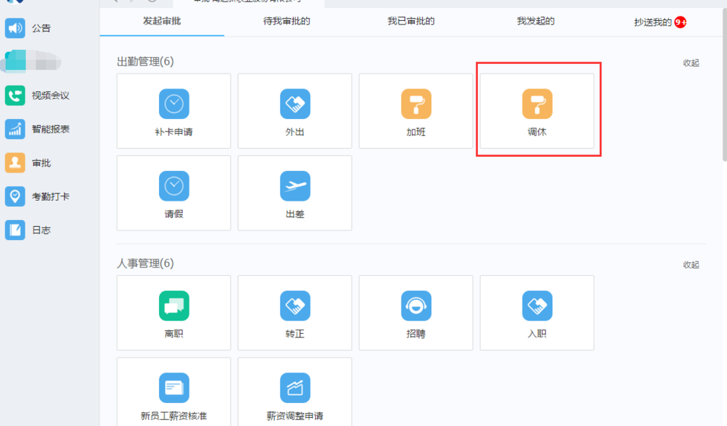Viewport: 727px width, 426px height.
Task: Collapse the 人事管理 section with 收起
Action: click(x=691, y=265)
